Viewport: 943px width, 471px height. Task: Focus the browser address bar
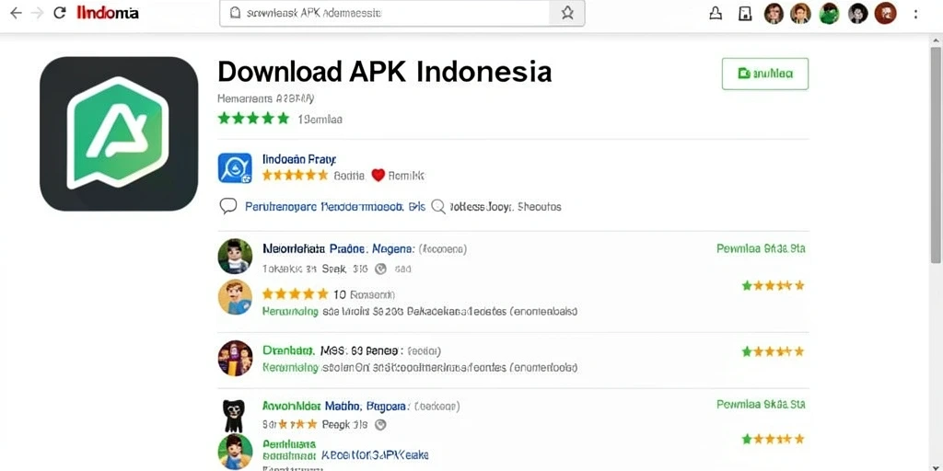[x=402, y=13]
